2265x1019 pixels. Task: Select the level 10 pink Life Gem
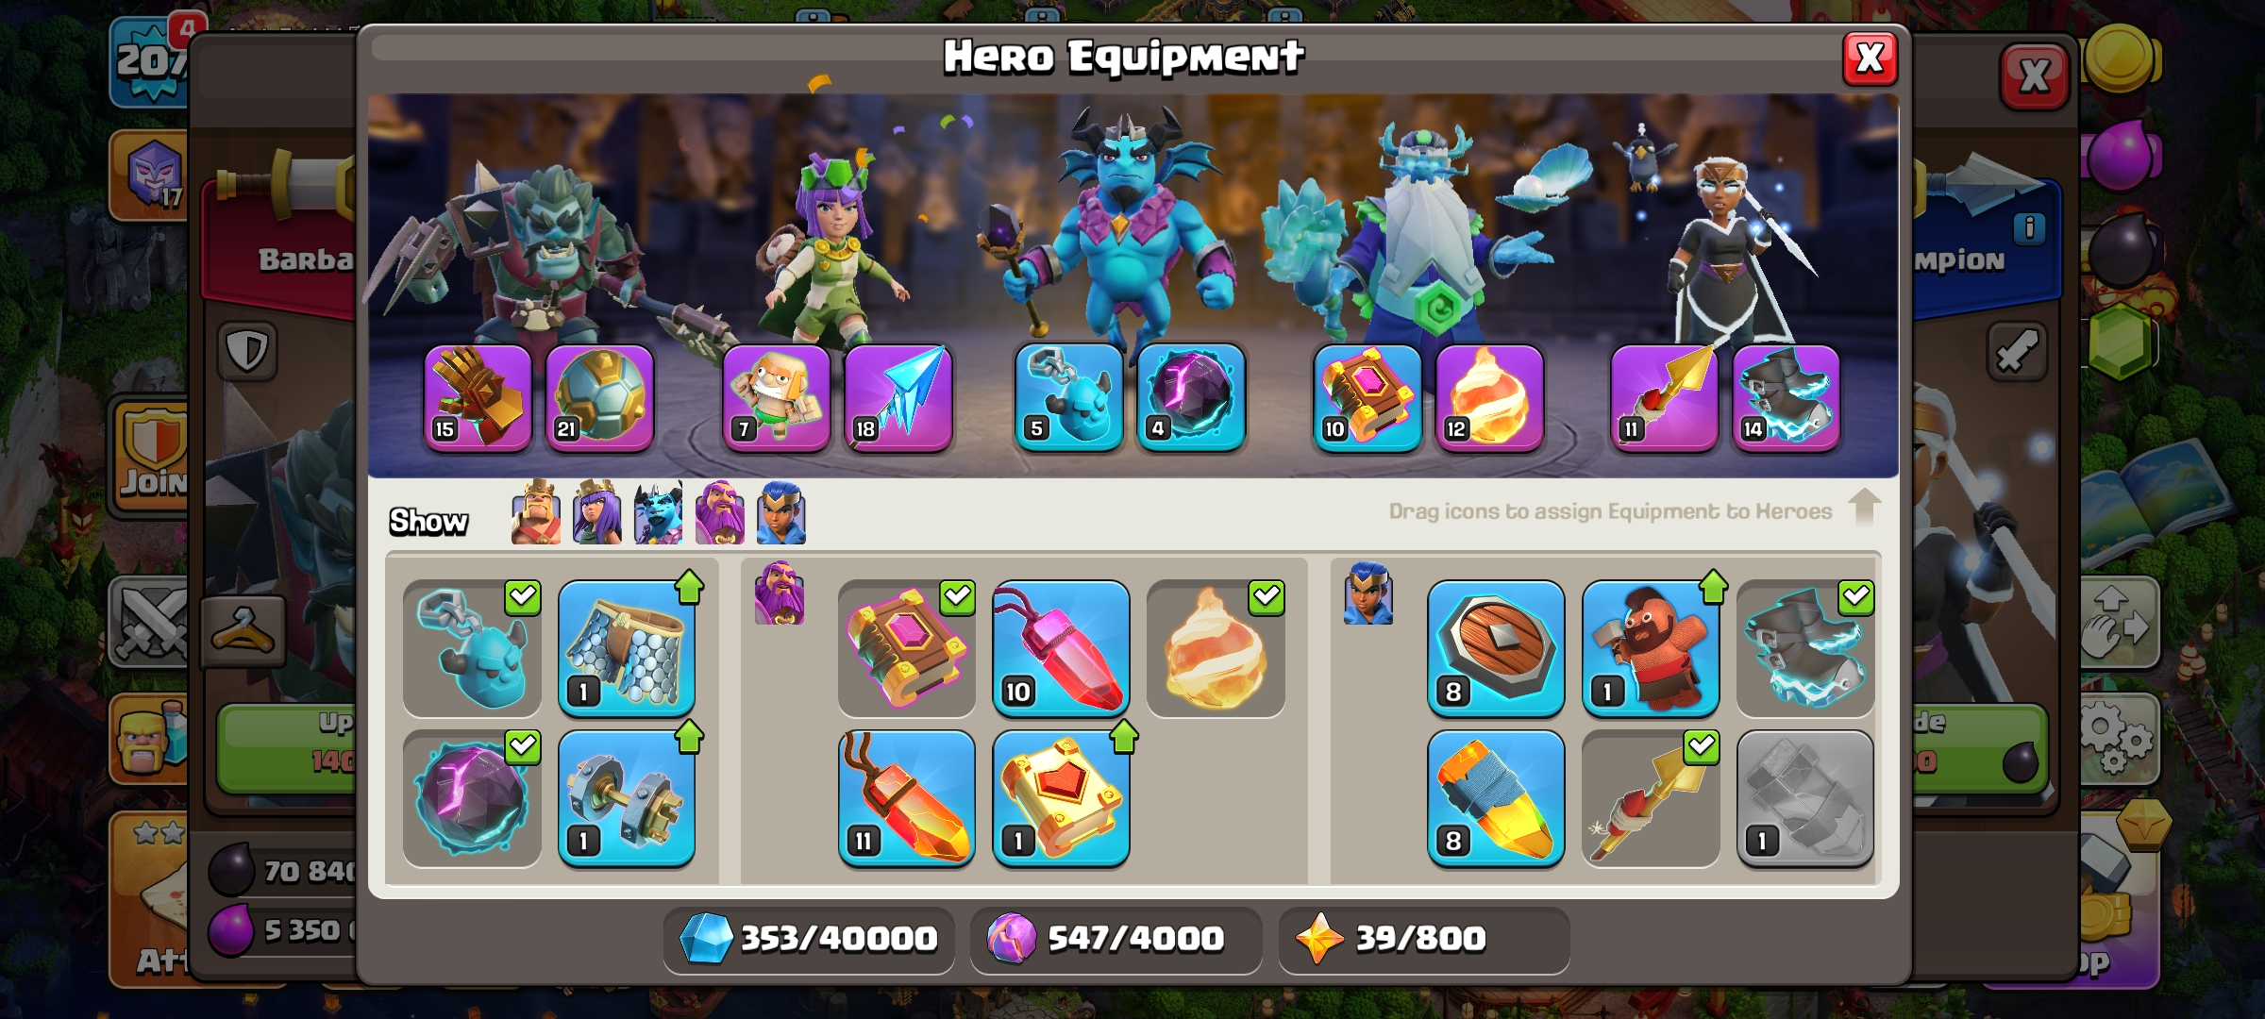[1061, 649]
